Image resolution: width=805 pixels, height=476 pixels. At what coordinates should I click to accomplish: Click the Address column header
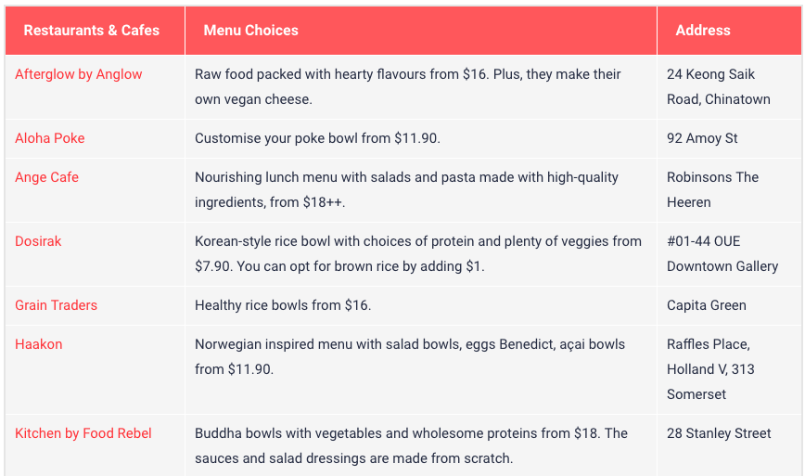click(703, 31)
